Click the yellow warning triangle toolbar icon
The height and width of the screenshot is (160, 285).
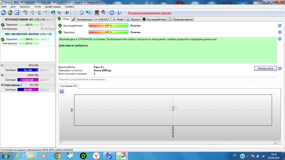pos(10,13)
